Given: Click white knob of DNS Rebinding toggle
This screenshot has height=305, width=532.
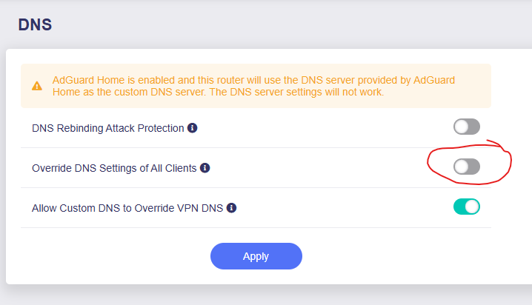Looking at the screenshot, I should click(x=462, y=127).
